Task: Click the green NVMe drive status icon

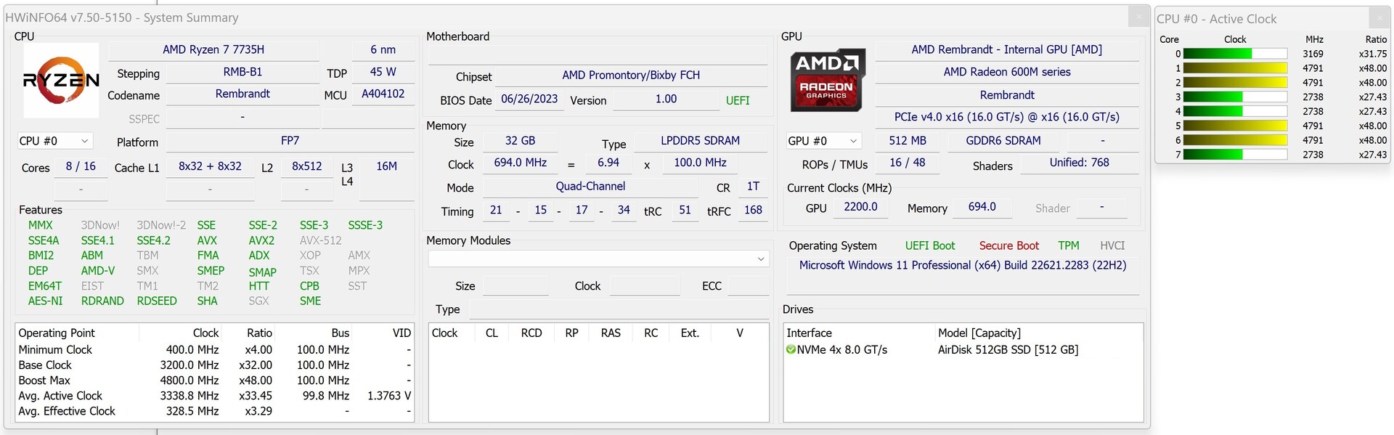Action: [791, 350]
